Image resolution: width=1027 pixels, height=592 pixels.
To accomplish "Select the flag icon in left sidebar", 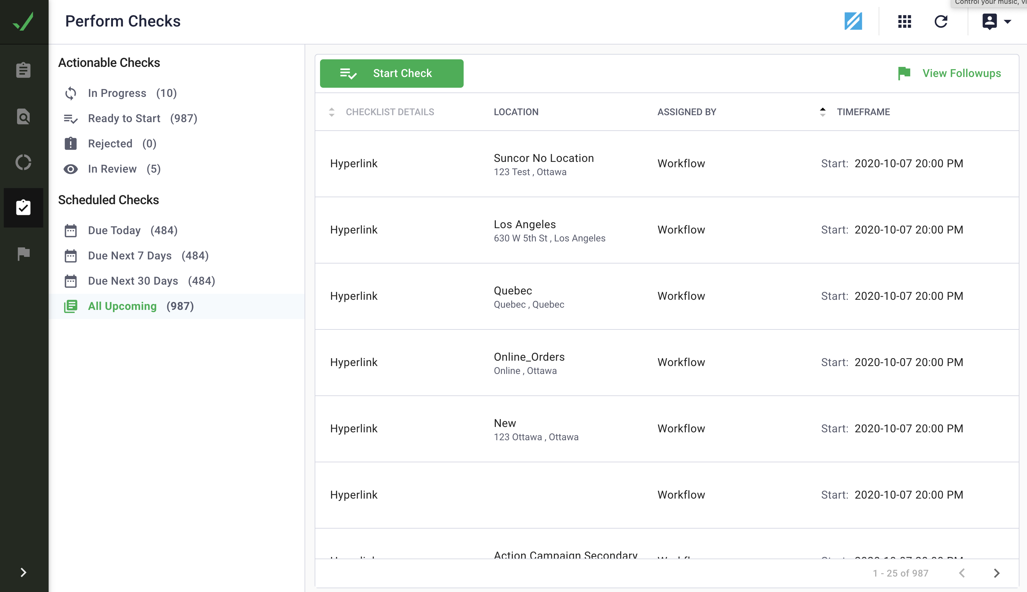I will (23, 253).
